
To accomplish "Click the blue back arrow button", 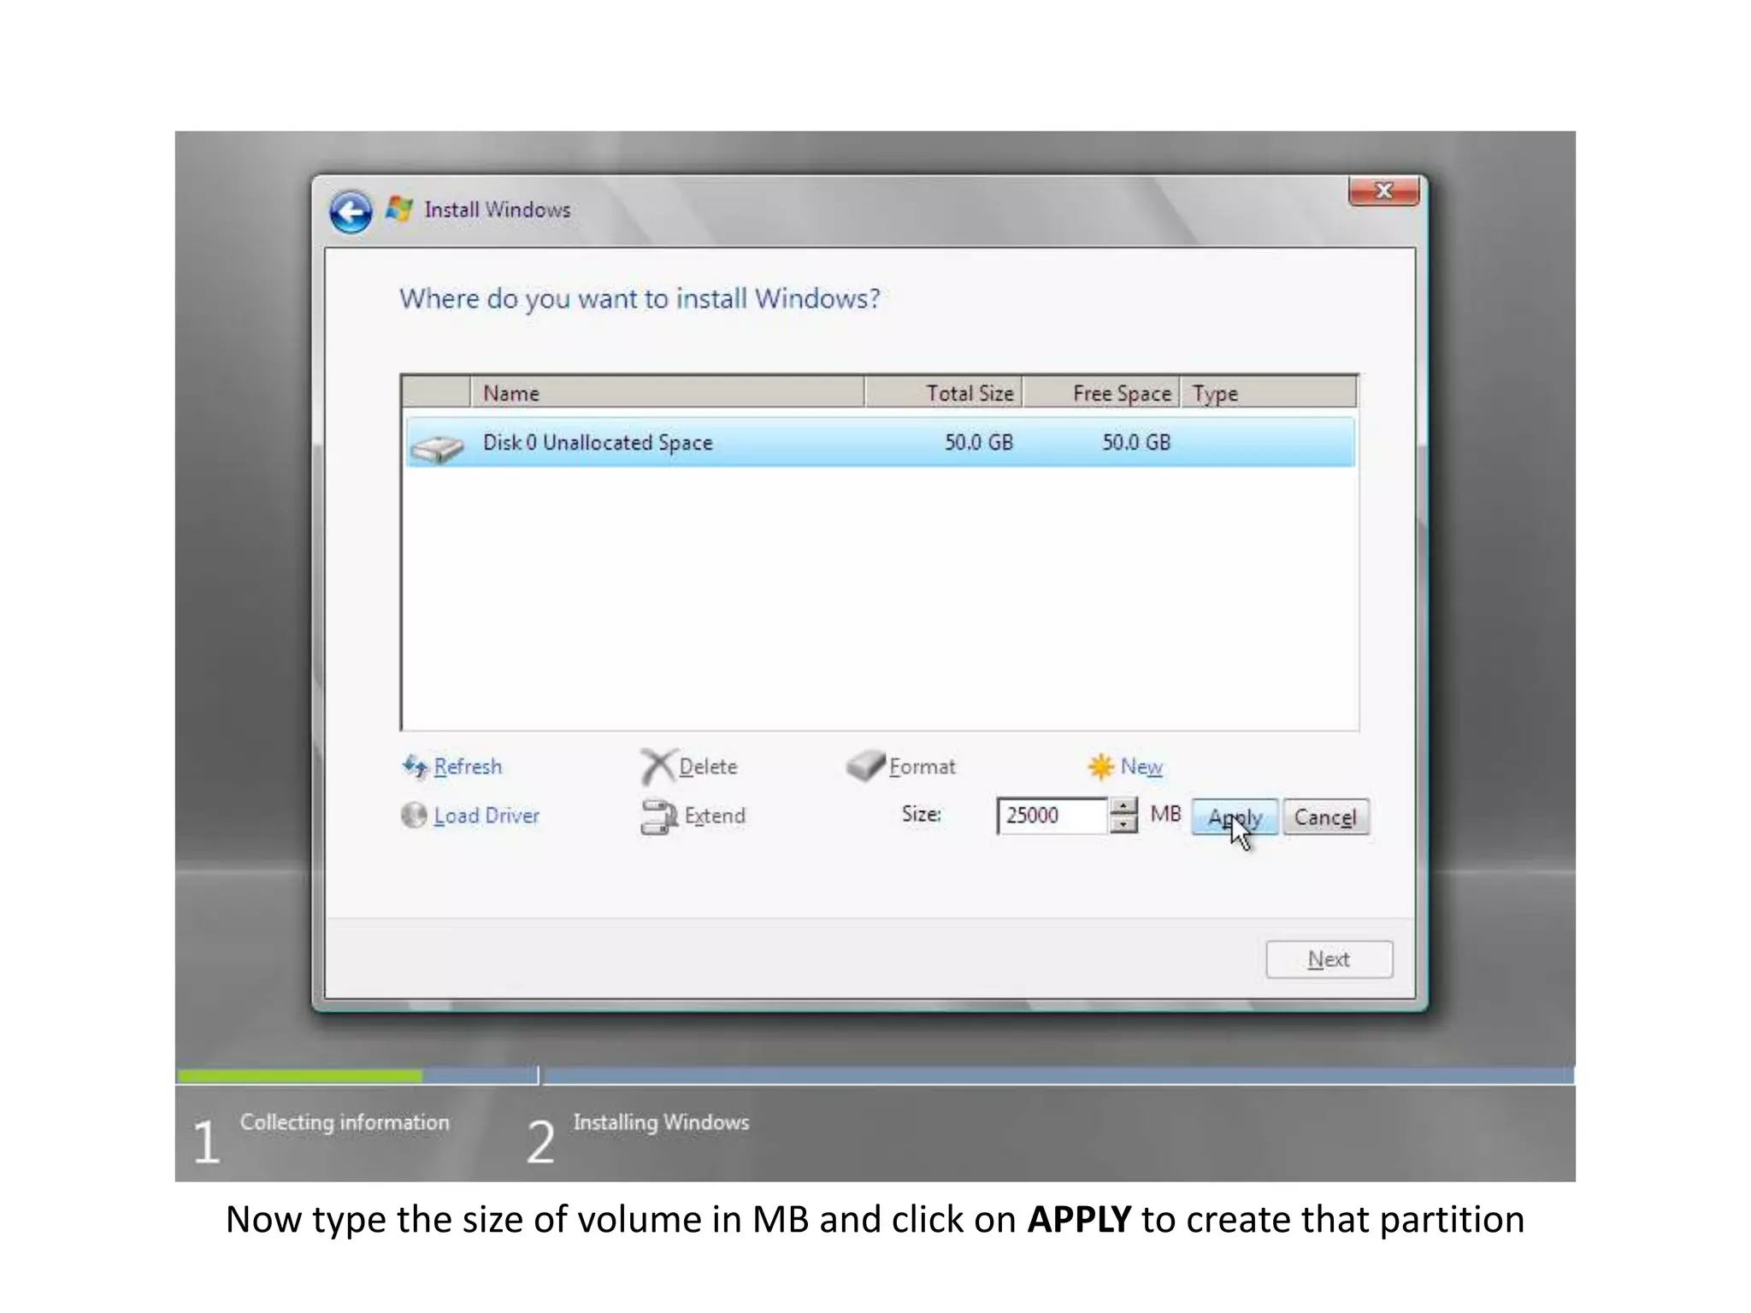I will [351, 212].
